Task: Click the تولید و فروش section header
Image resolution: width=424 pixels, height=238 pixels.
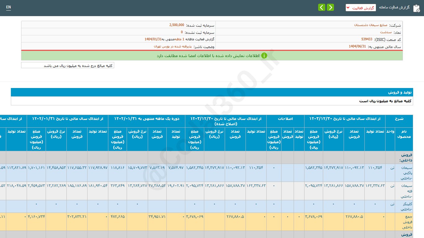Action: (x=400, y=92)
